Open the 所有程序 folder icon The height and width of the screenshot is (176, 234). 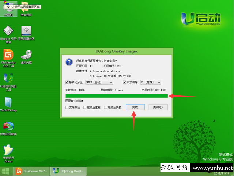pos(26,9)
